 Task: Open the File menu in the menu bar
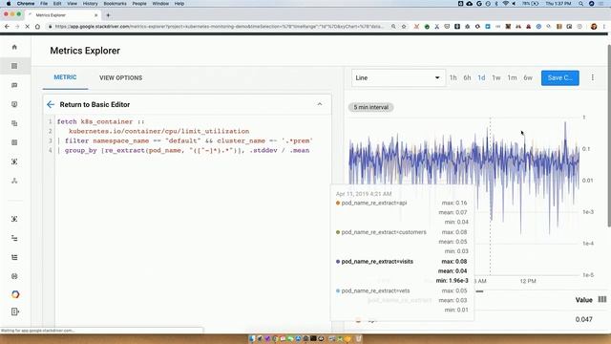[x=44, y=4]
